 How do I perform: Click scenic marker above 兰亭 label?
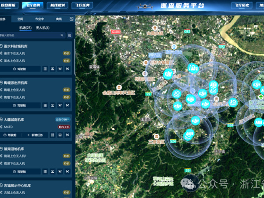pos(156,136)
